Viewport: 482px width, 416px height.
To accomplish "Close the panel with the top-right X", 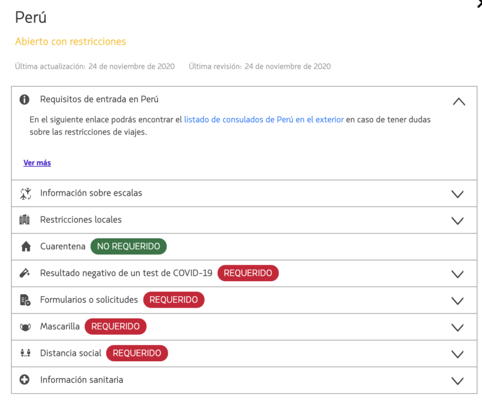I will coord(478,4).
